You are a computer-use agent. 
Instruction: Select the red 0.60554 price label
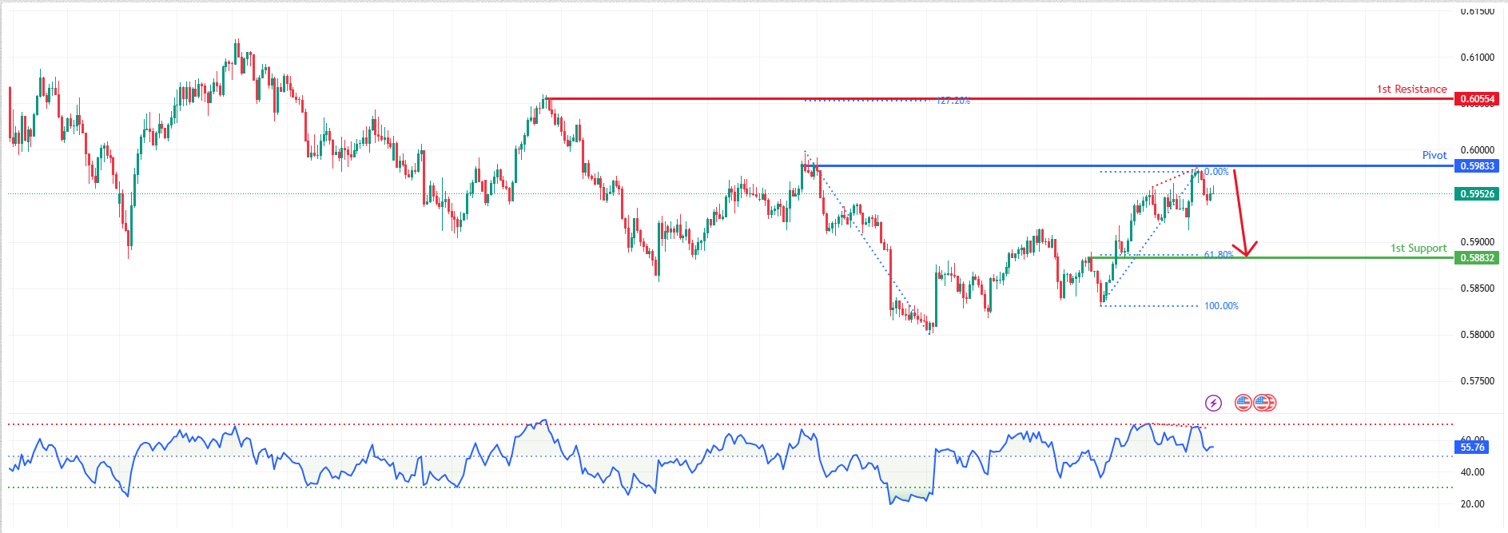point(1477,99)
